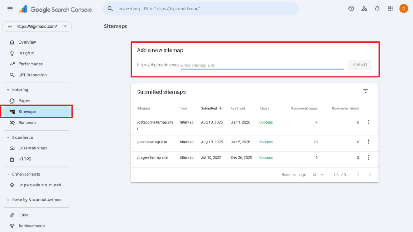The width and height of the screenshot is (413, 232).
Task: Go to Performance in the sidebar
Action: [30, 64]
